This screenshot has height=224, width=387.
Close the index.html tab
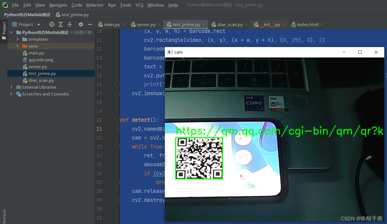pyautogui.click(x=322, y=25)
